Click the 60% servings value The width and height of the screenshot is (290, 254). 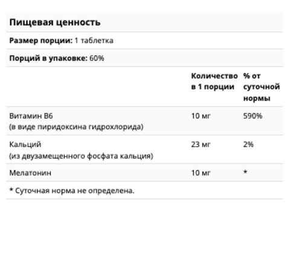97,58
